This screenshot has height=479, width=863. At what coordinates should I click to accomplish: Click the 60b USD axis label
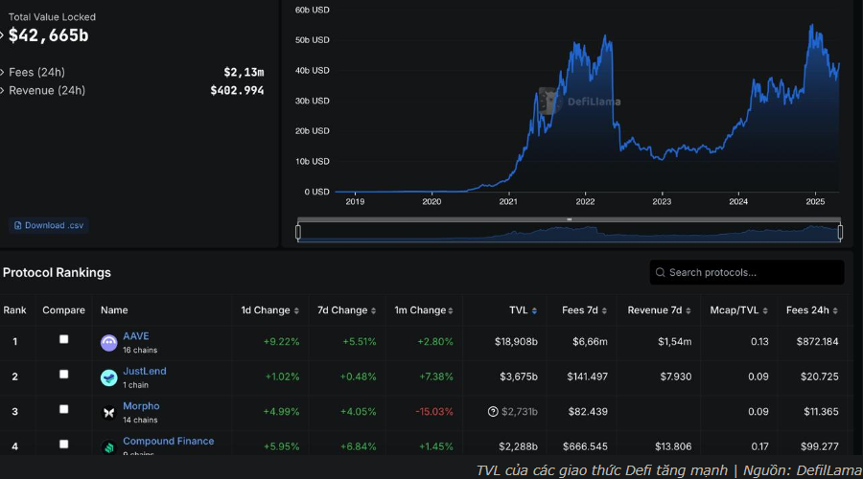312,10
